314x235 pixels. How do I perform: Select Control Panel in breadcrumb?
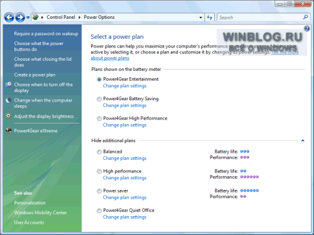coord(61,17)
